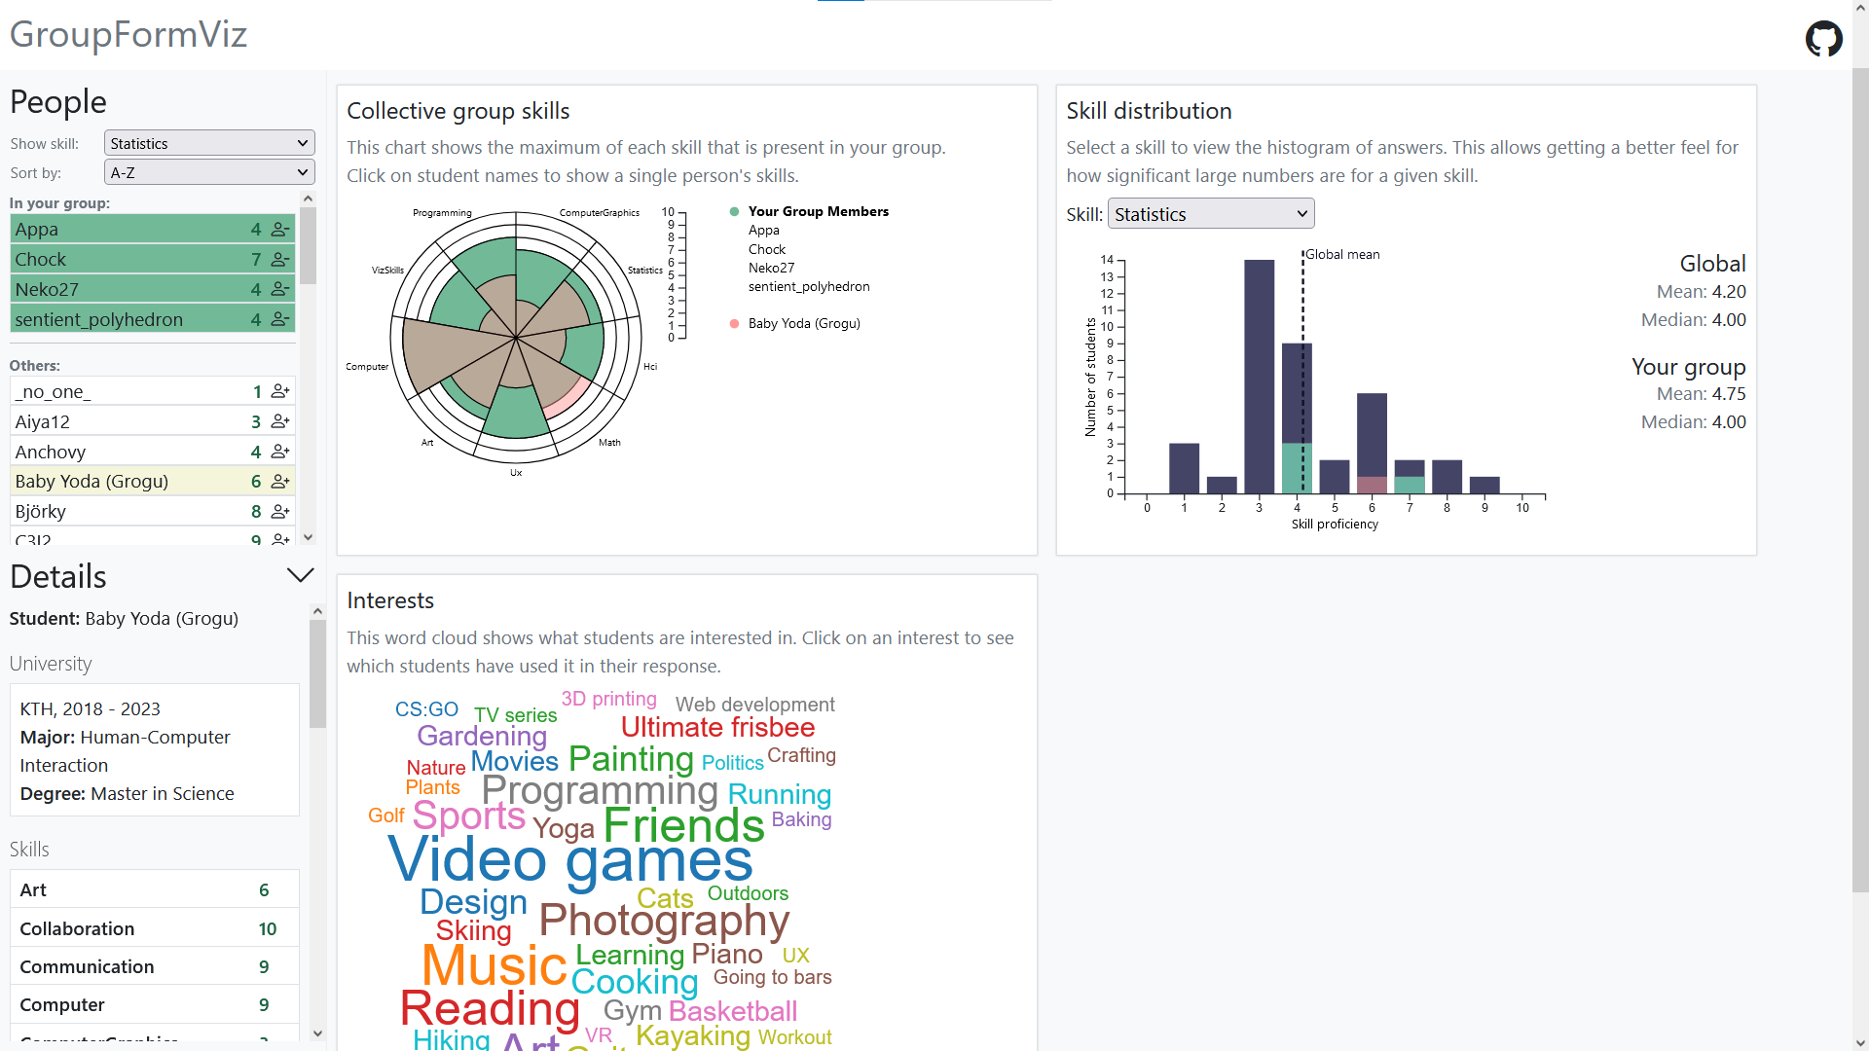Select Baby Yoda (Grogu) row
This screenshot has height=1051, width=1869.
pos(153,482)
